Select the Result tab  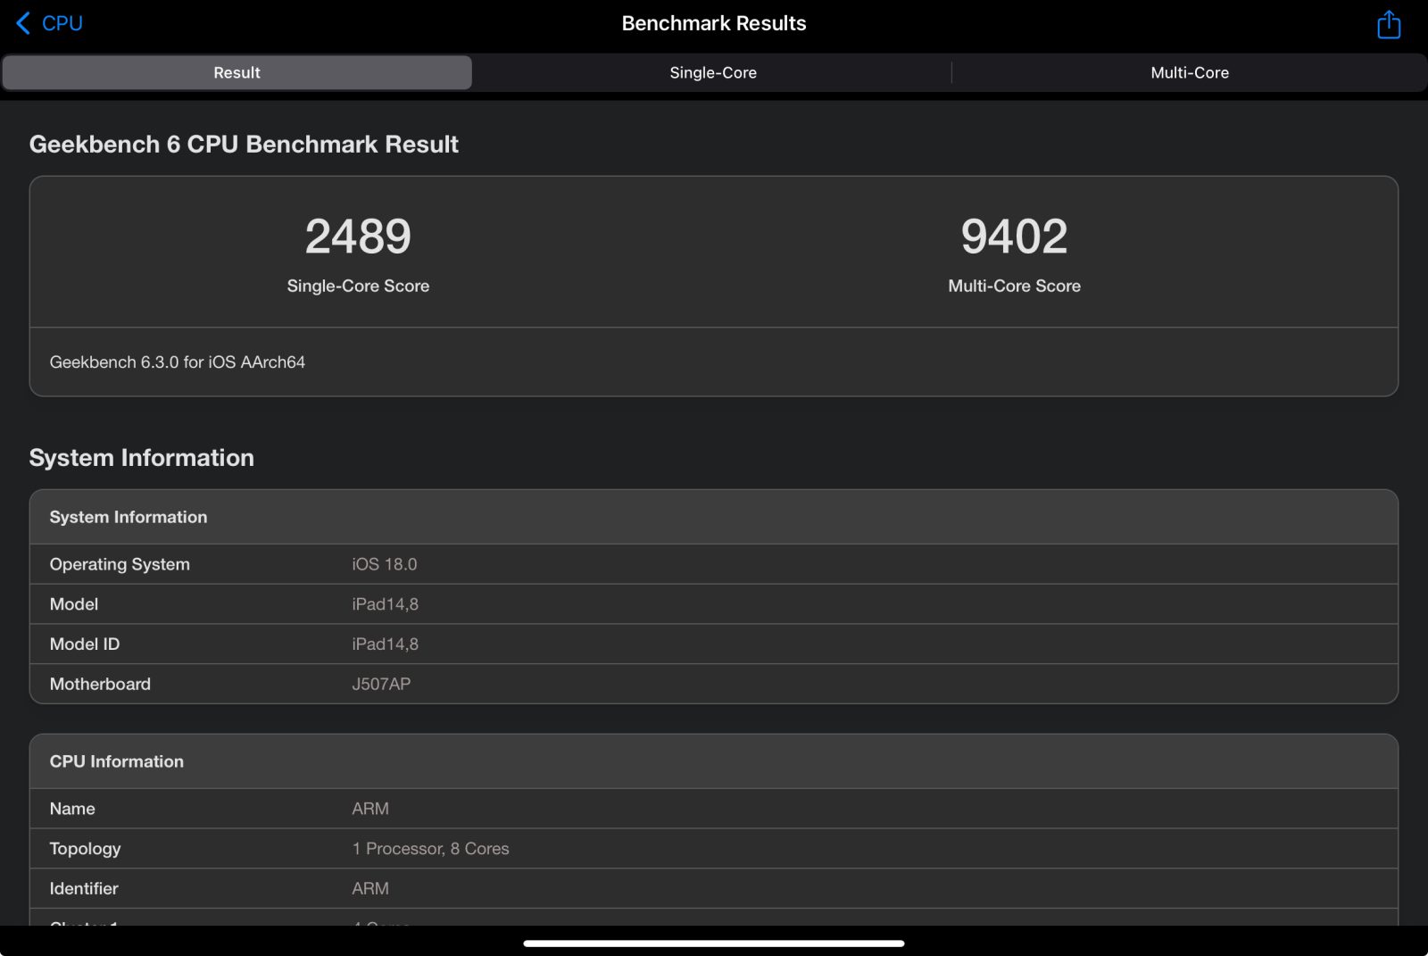pos(237,72)
